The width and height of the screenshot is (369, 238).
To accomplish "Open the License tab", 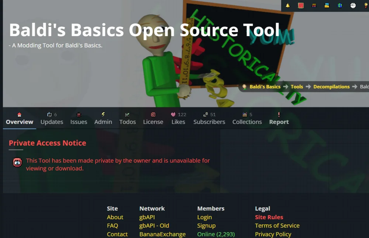I will 153,122.
